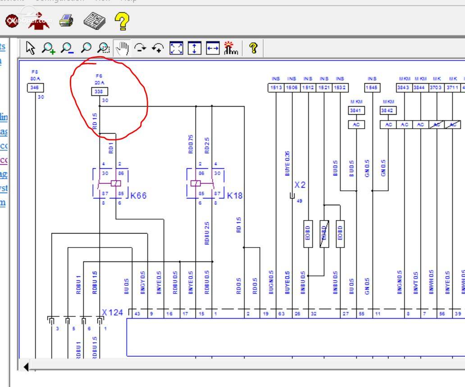Click the red person exit icon
This screenshot has width=465, height=387.
click(x=39, y=21)
